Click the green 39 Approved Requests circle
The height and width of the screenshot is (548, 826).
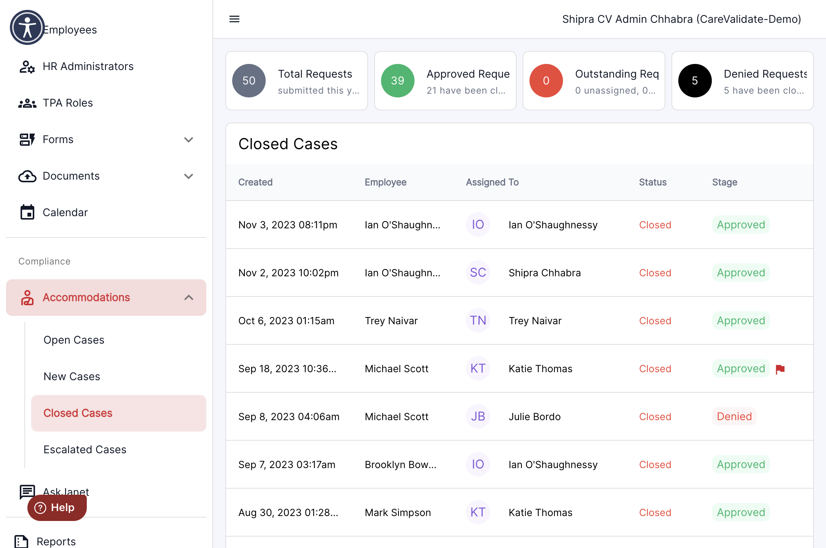click(398, 81)
